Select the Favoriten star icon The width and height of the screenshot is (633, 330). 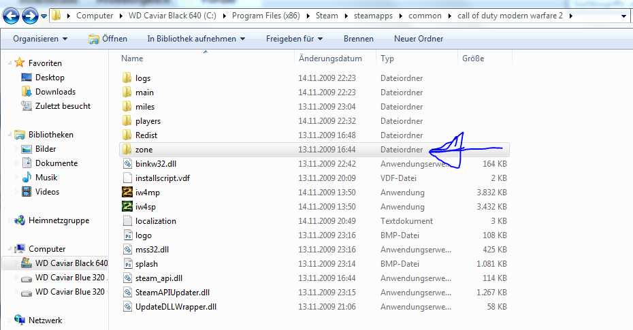click(19, 63)
